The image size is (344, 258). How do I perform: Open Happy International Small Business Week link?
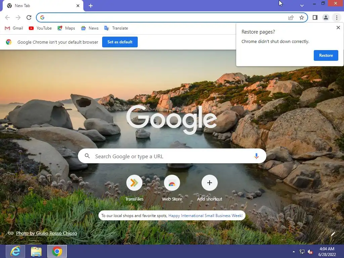(205, 216)
